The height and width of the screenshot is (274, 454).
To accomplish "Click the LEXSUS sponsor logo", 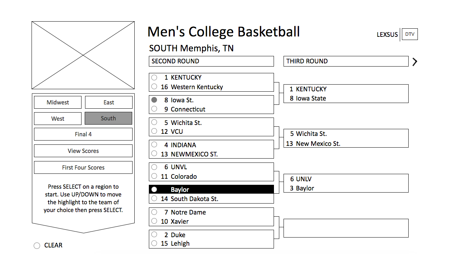I will [x=387, y=35].
